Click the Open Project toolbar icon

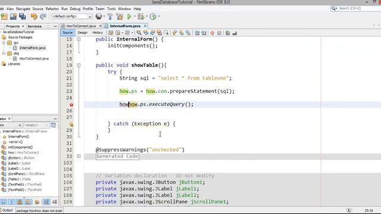[13, 17]
